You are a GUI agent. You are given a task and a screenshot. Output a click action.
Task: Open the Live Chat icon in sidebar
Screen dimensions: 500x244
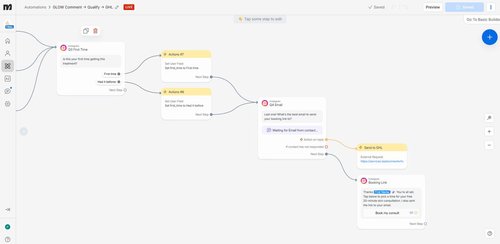[8, 91]
